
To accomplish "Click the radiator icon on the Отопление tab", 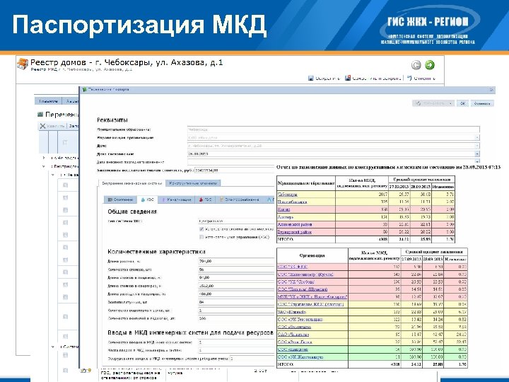I will pyautogui.click(x=110, y=199).
